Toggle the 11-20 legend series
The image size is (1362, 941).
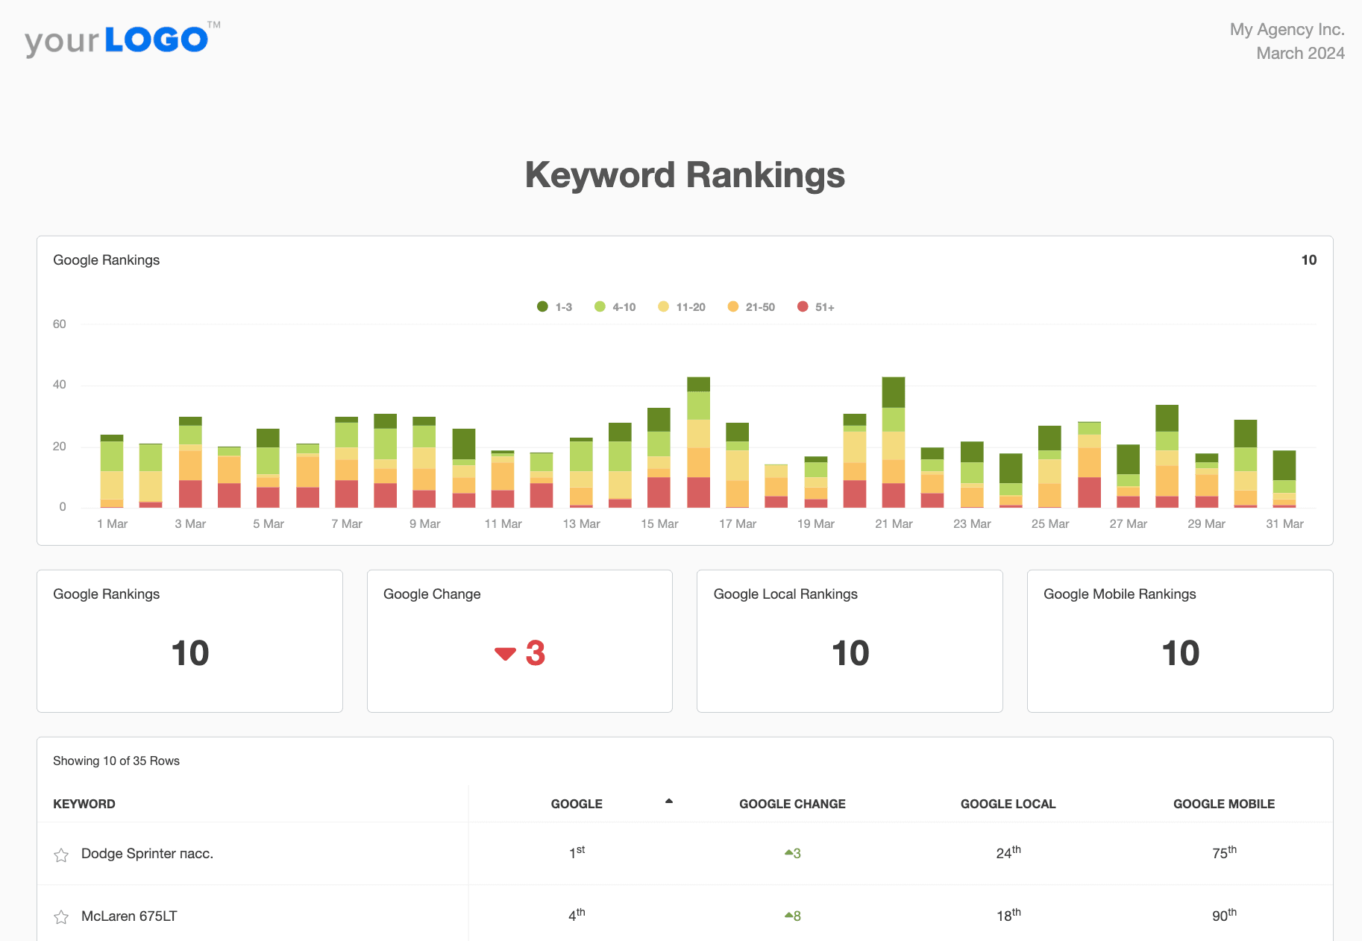click(x=681, y=307)
